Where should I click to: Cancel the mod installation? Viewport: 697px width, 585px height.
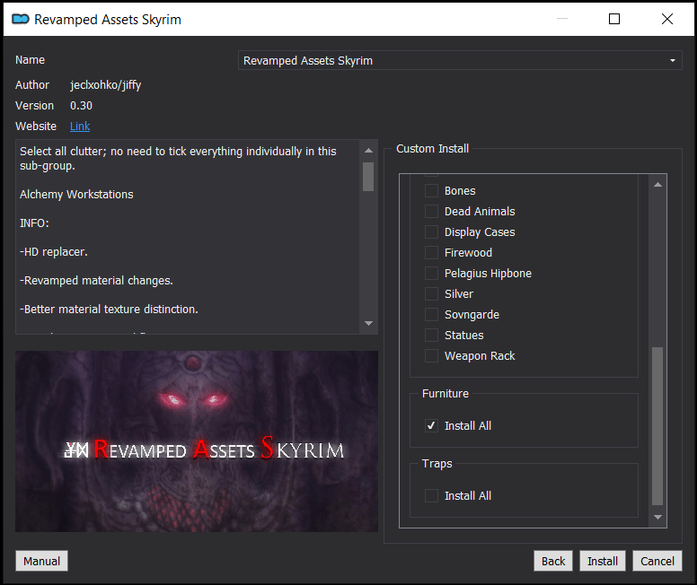point(657,561)
